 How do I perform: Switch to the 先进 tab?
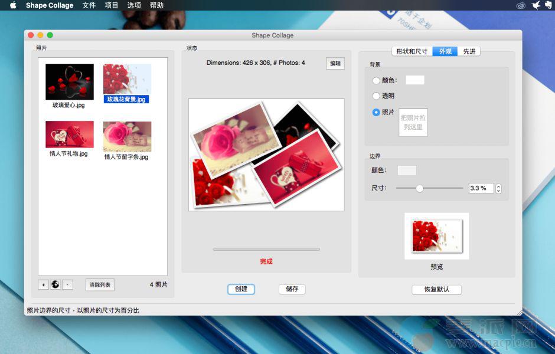pyautogui.click(x=469, y=51)
